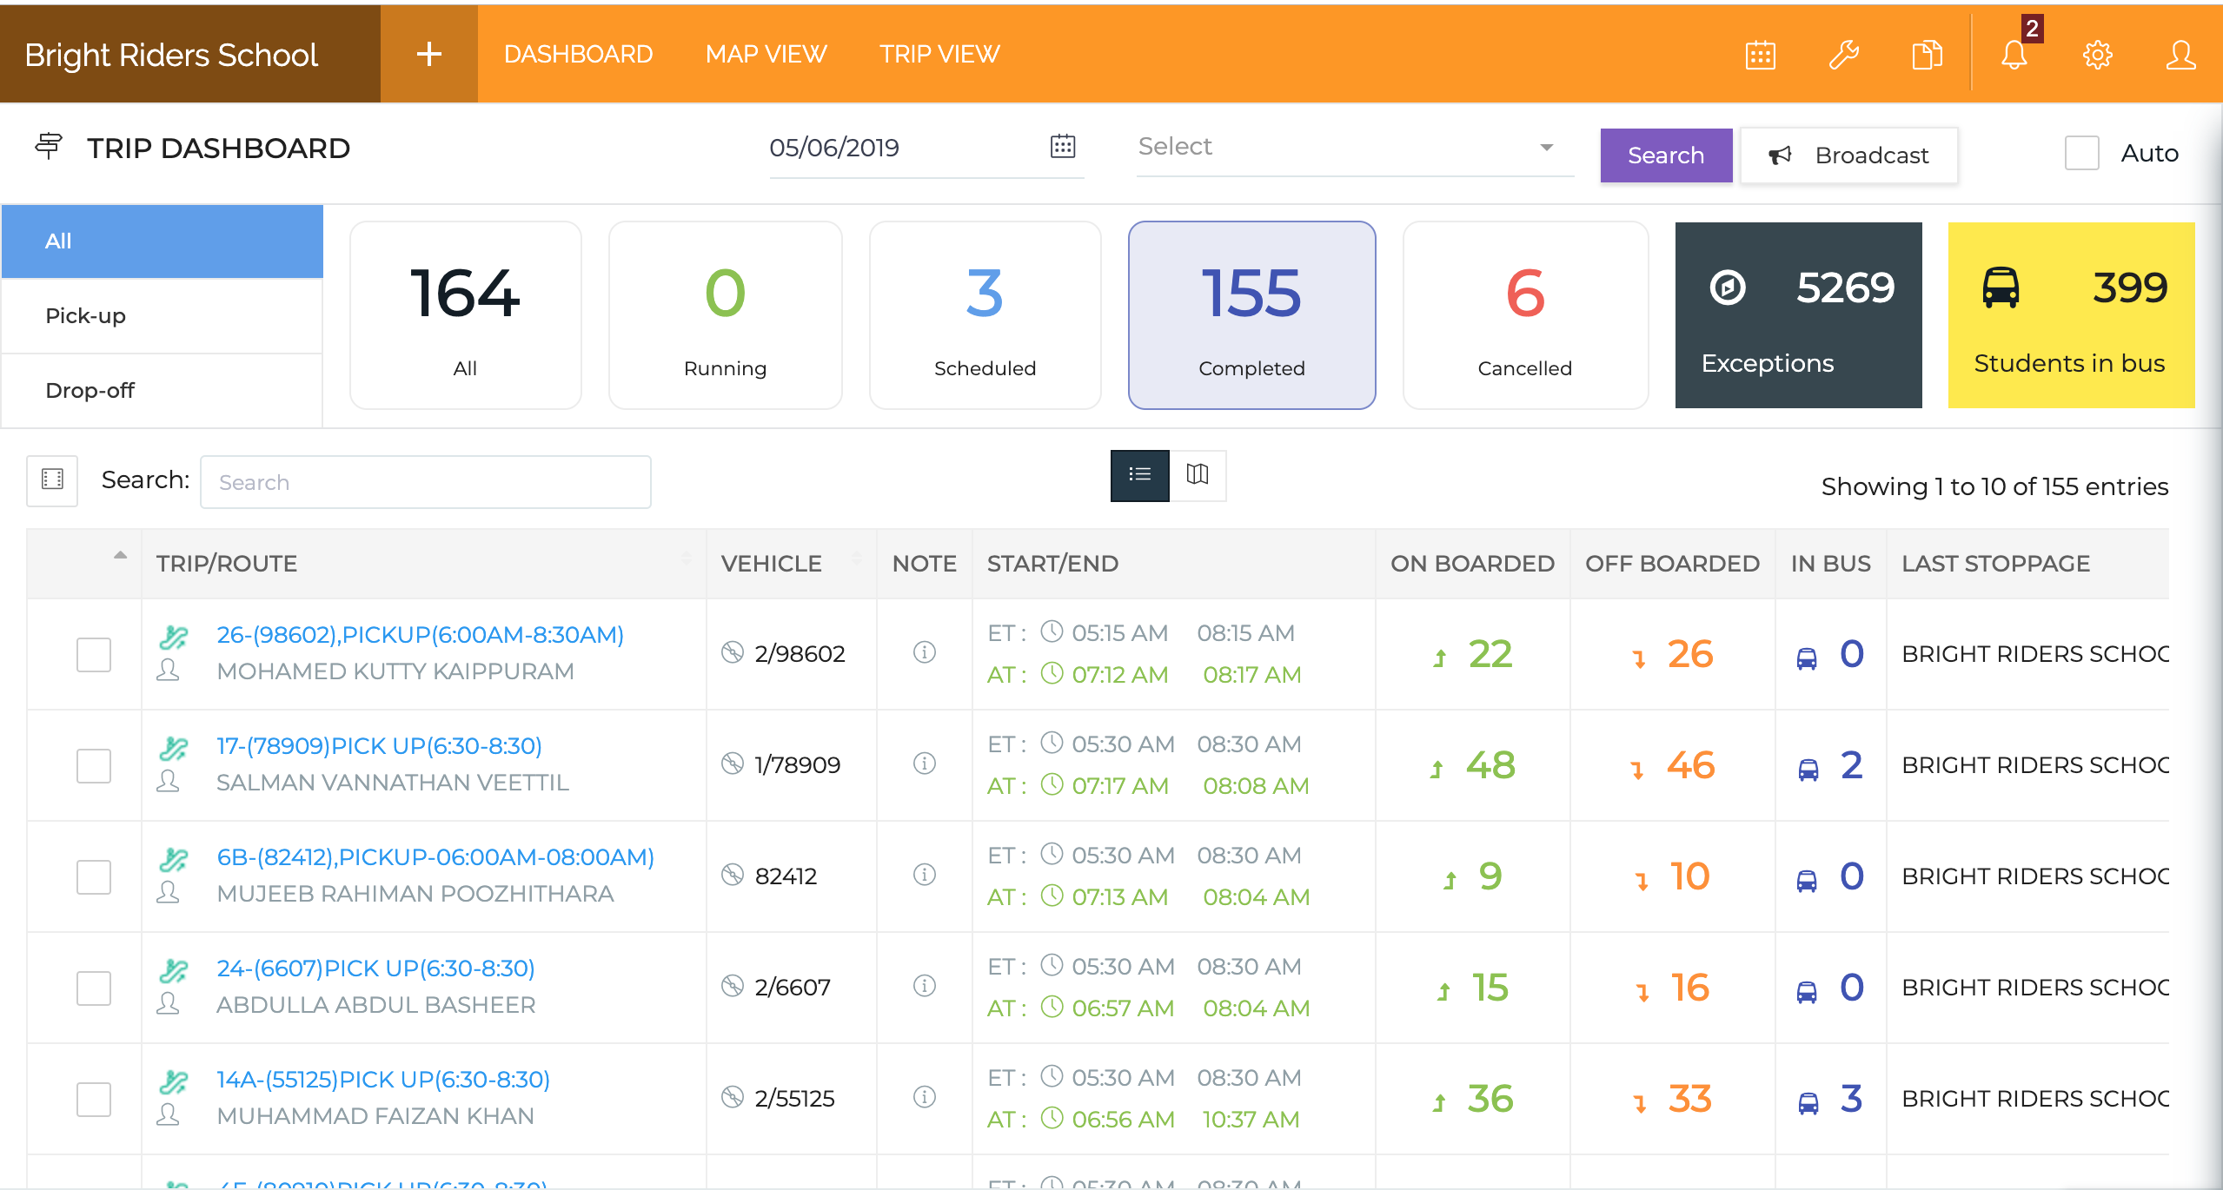Filter by the 155 Completed card
The image size is (2223, 1190).
coord(1252,315)
